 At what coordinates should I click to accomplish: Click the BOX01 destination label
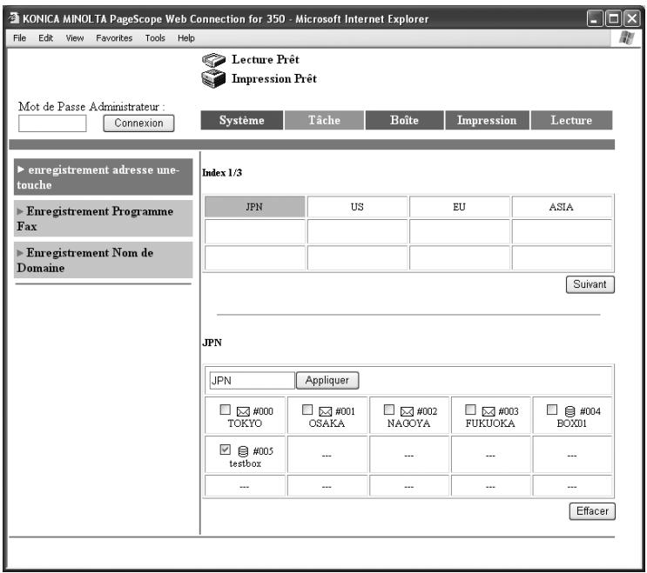click(571, 423)
